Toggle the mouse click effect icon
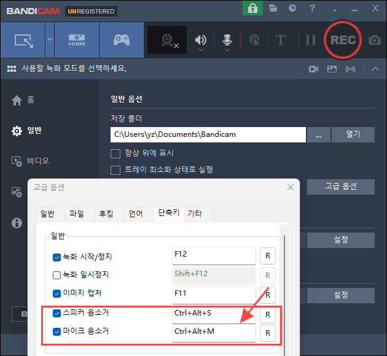The image size is (387, 356). 254,40
